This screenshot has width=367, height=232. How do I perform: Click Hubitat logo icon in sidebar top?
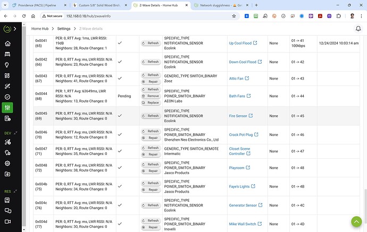tap(7, 29)
